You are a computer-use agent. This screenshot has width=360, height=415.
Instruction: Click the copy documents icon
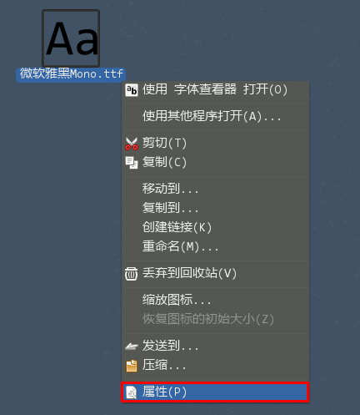[132, 163]
